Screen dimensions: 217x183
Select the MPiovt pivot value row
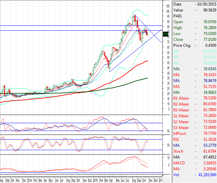(194, 133)
